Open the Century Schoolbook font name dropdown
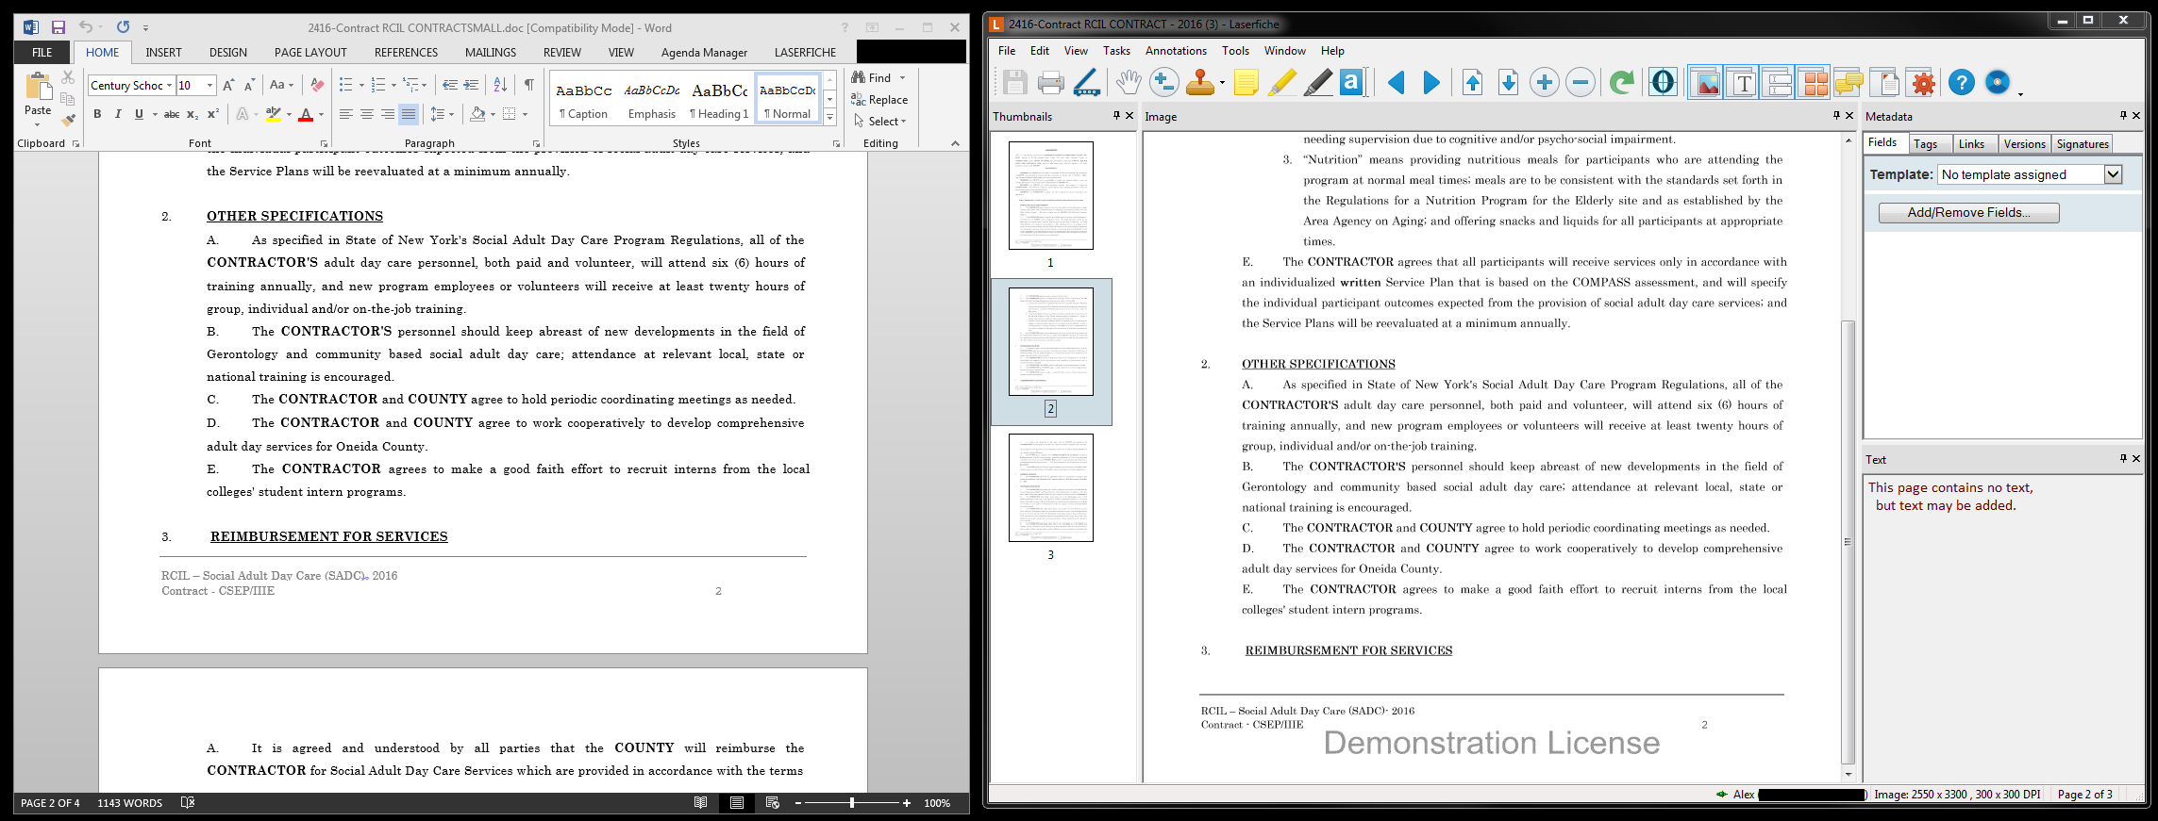The width and height of the screenshot is (2158, 821). coord(169,86)
